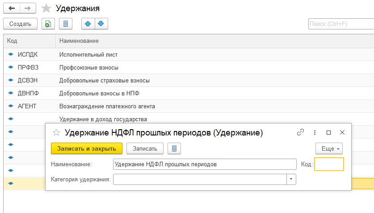Select the Добровольные страховые взносы row
The image size is (374, 213).
coord(189,81)
